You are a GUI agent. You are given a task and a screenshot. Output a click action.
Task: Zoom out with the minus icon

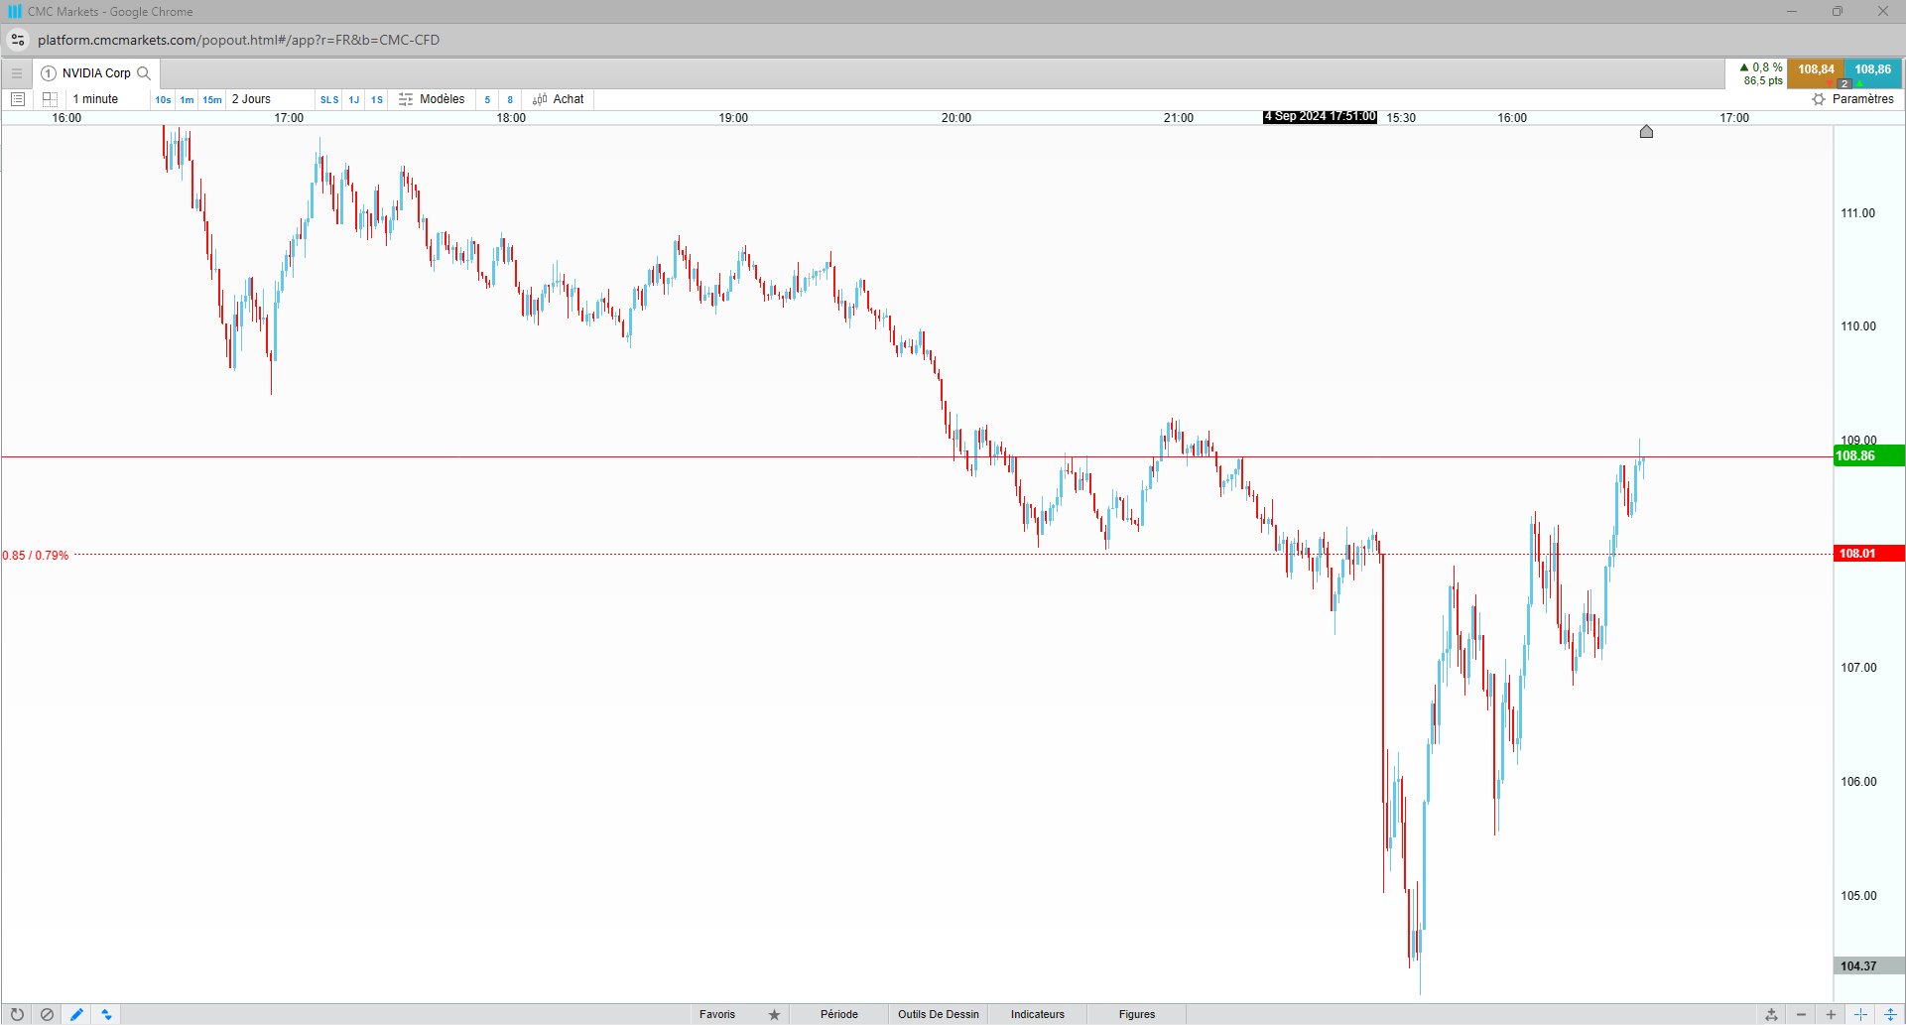click(x=1801, y=1014)
